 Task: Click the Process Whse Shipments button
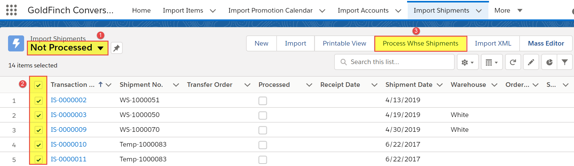click(420, 43)
